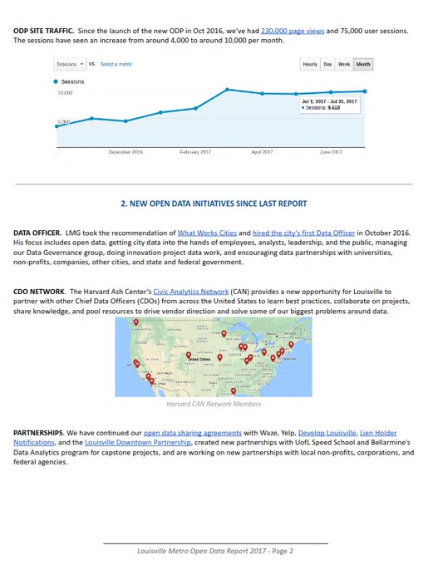Viewport: 433px width, 565px height.
Task: Click the 'ODP SITE TRAFFIC' heading
Action: [43, 31]
